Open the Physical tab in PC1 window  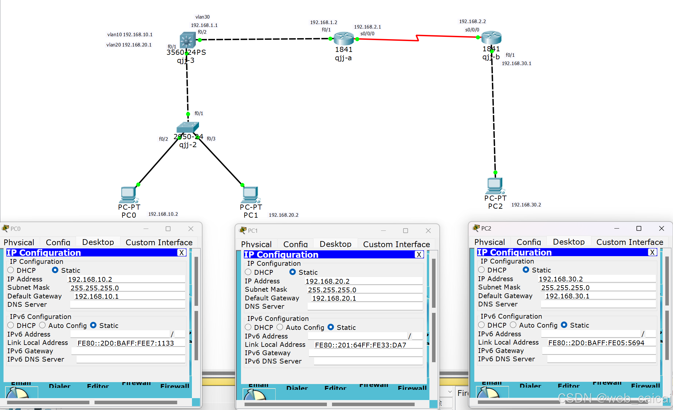point(256,244)
